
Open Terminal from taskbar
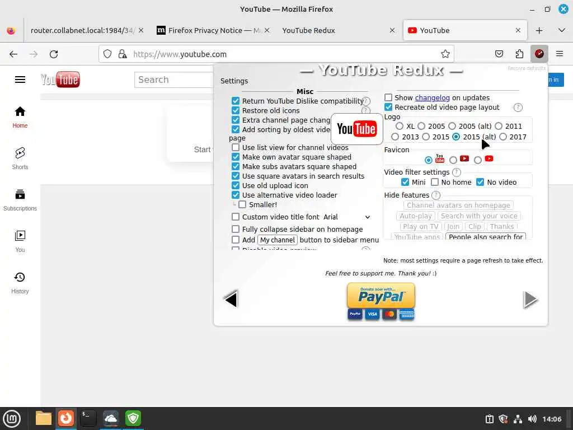point(88,418)
